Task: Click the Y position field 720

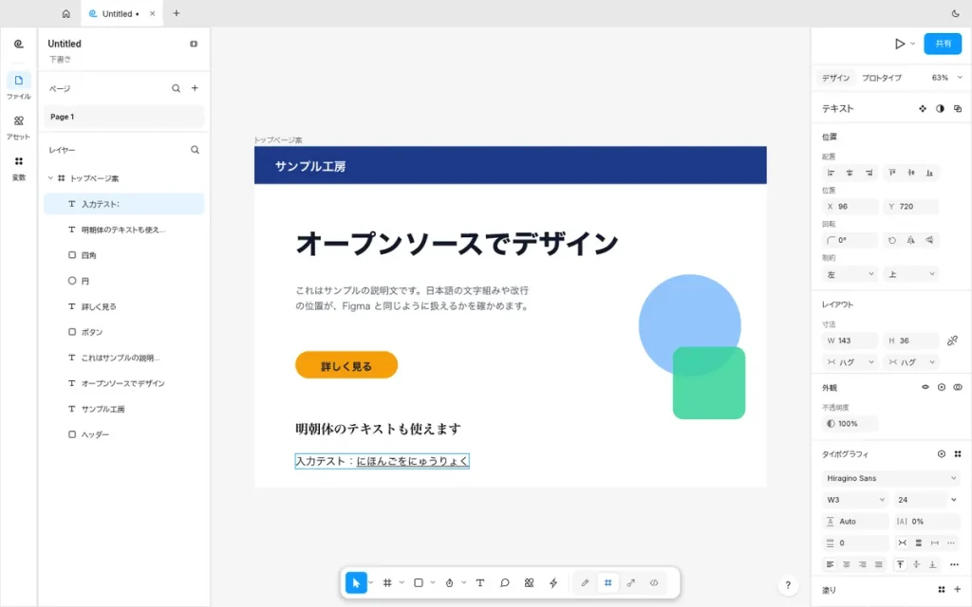Action: point(910,206)
